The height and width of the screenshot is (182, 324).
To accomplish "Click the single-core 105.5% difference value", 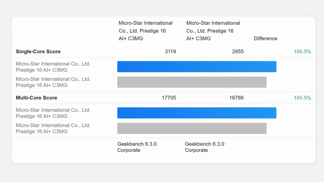I will pyautogui.click(x=302, y=51).
